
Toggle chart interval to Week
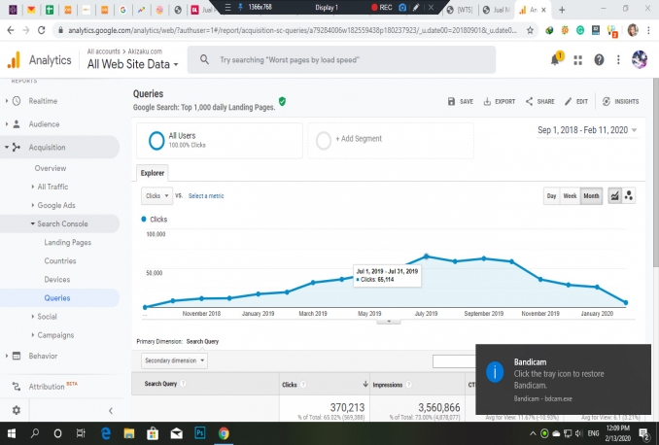tap(570, 196)
